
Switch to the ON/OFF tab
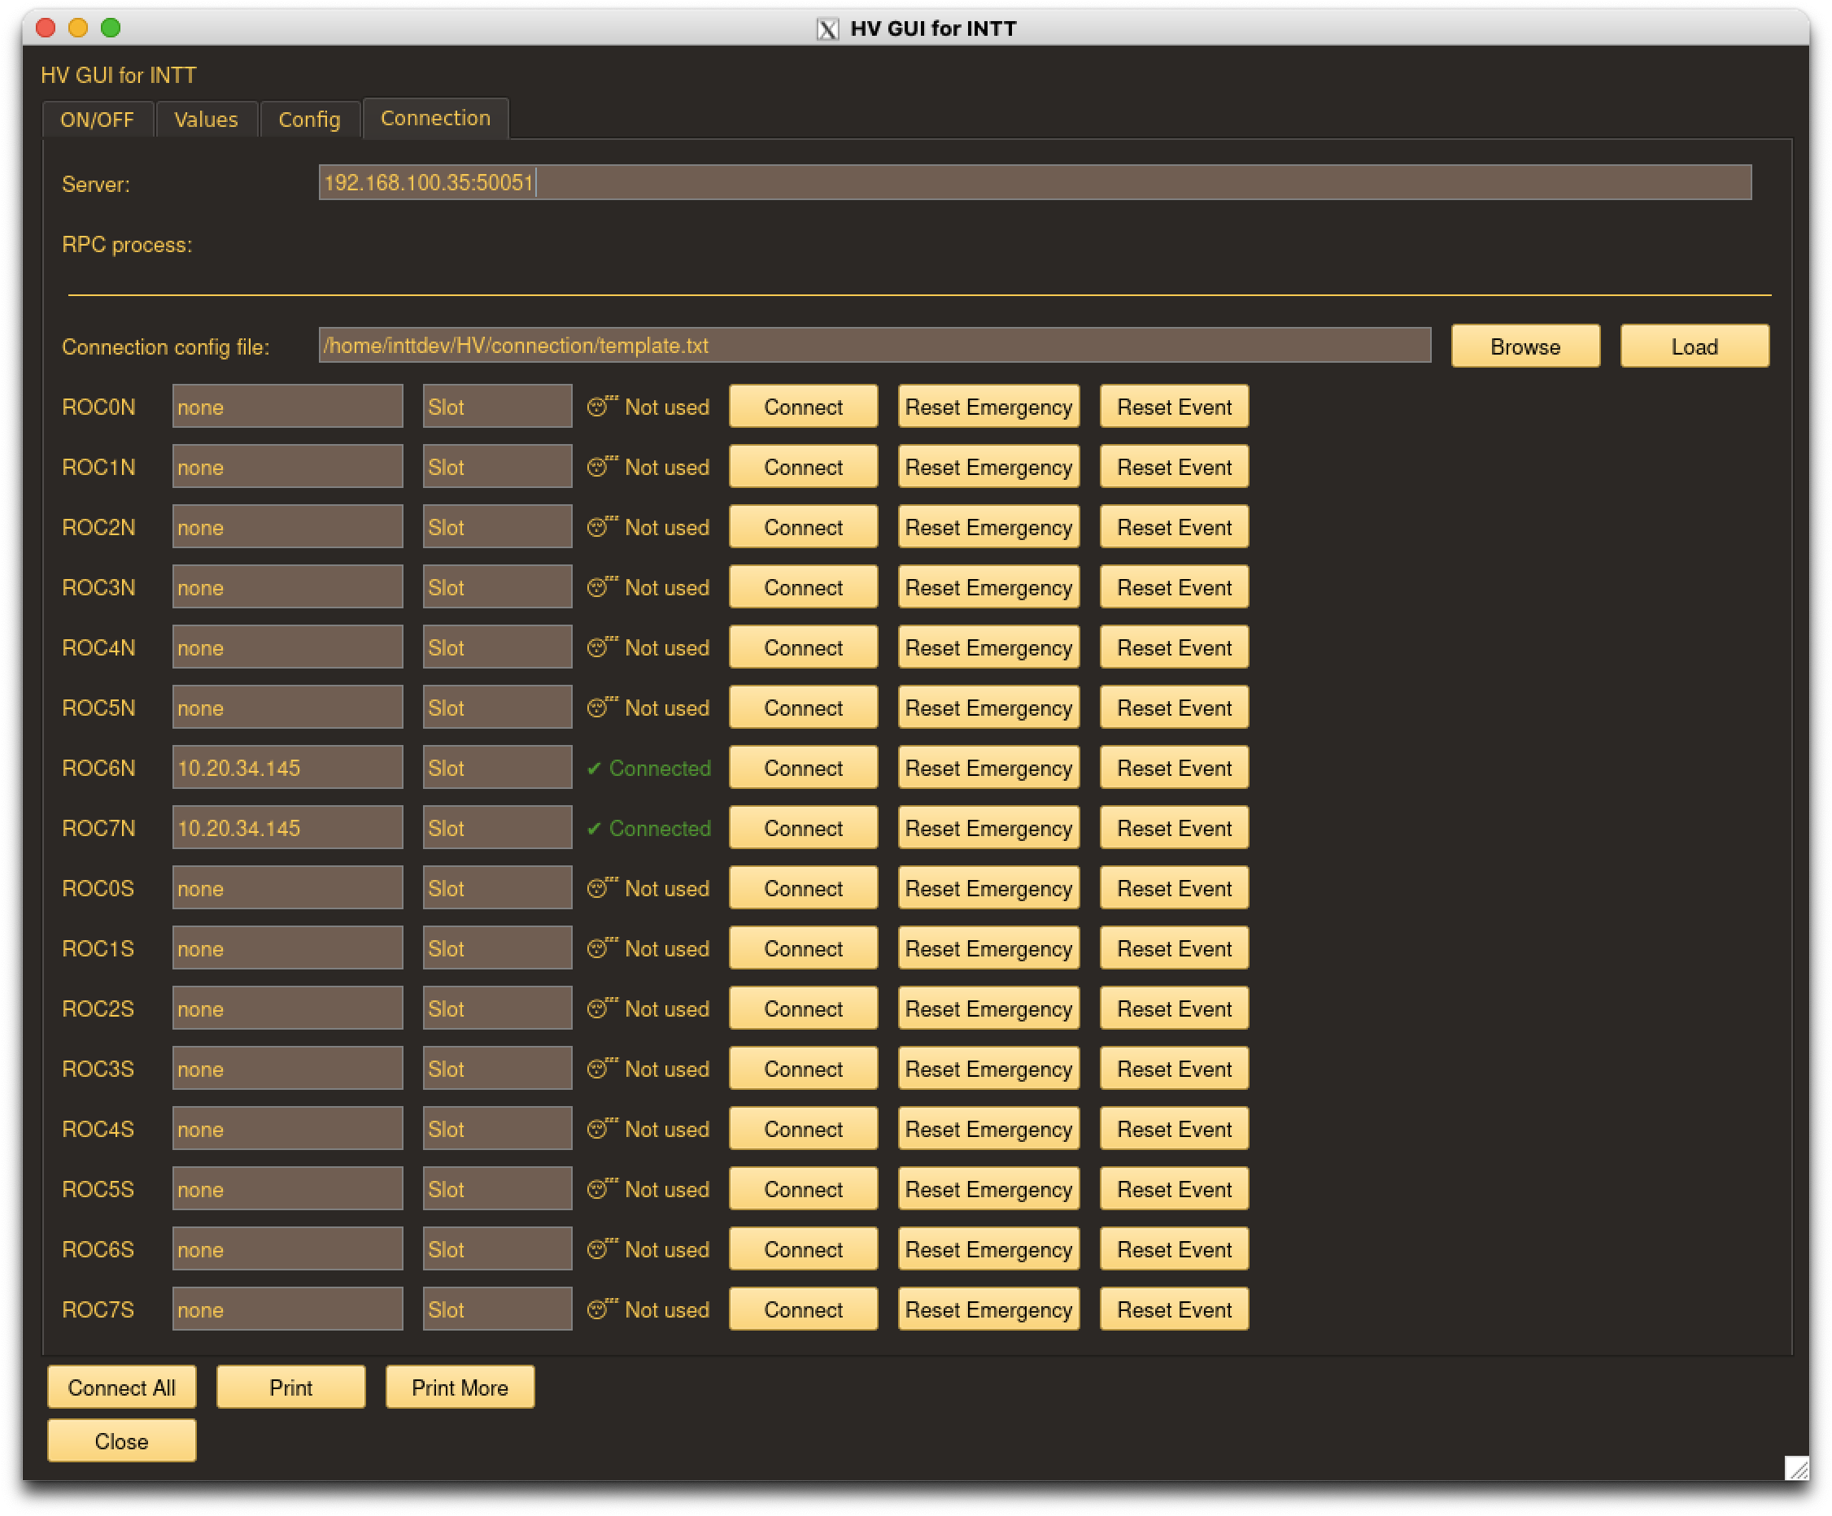pyautogui.click(x=97, y=120)
